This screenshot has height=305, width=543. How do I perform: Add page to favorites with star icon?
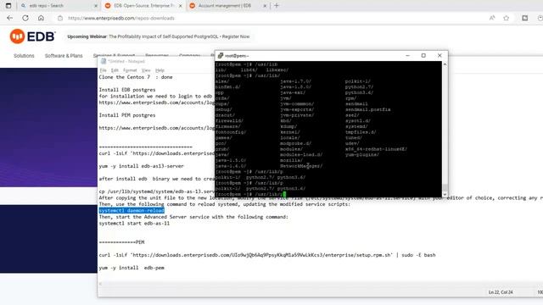tap(507, 18)
